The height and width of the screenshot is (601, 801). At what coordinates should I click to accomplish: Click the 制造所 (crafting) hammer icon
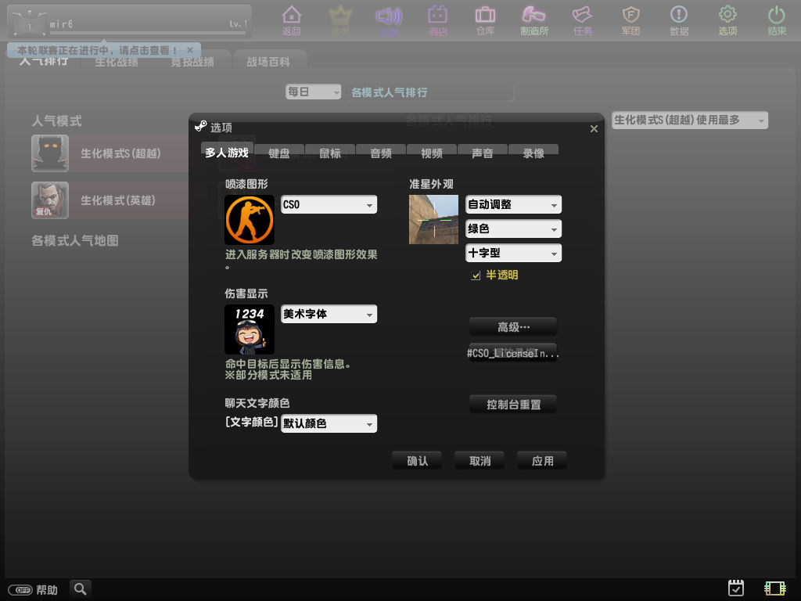click(533, 16)
